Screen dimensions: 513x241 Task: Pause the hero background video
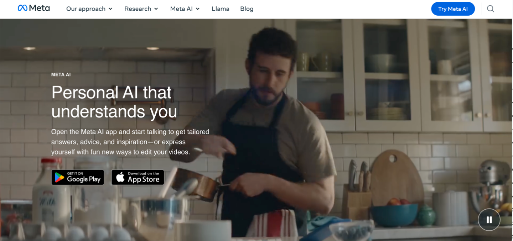coord(489,220)
